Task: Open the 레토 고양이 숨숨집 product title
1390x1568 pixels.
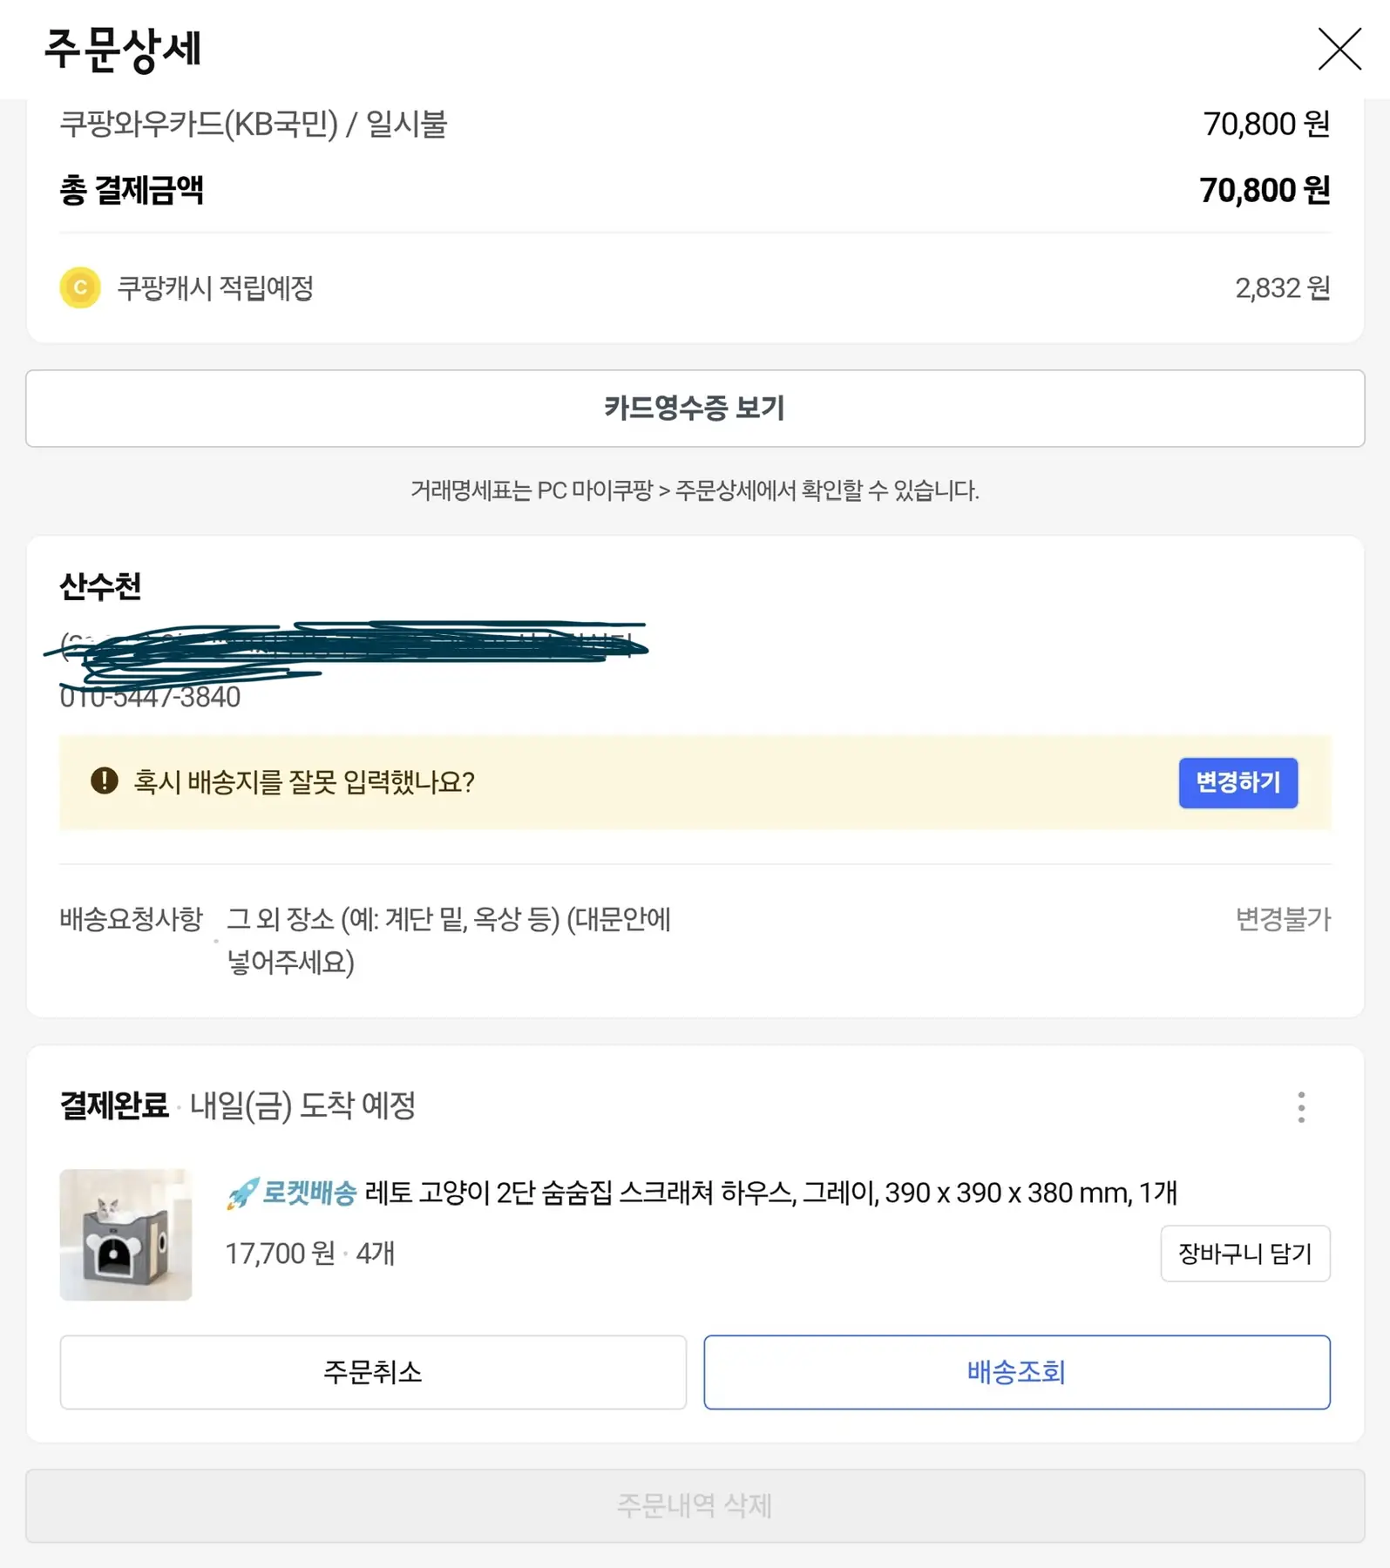Action: pyautogui.click(x=770, y=1193)
